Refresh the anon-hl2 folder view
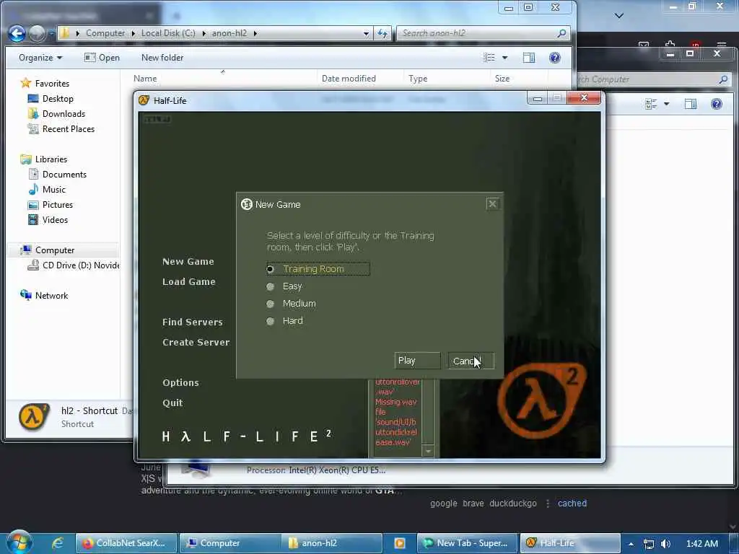This screenshot has width=739, height=554. tap(382, 33)
